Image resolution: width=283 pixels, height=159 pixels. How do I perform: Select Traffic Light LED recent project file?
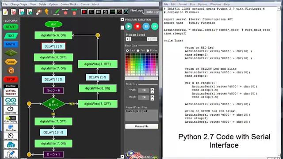[x=137, y=111]
